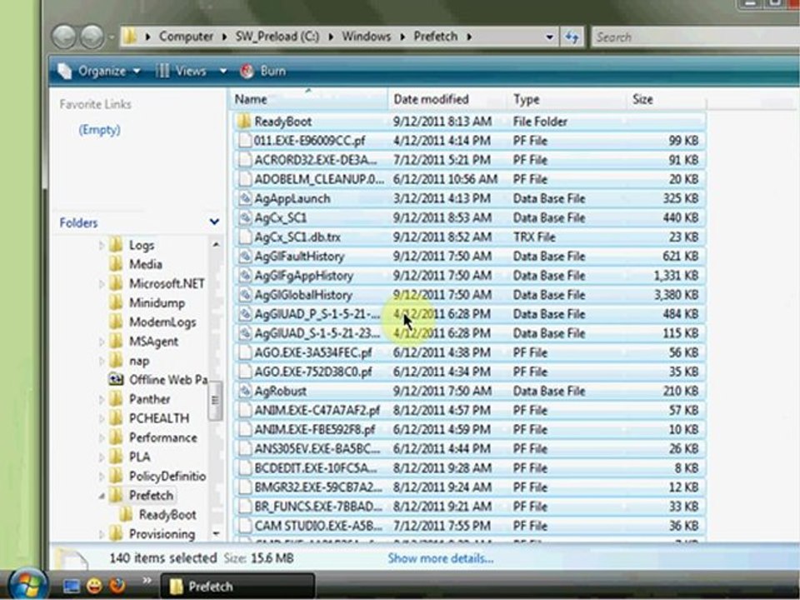Image resolution: width=800 pixels, height=600 pixels.
Task: Select the AgGlGlobalHistory file icon
Action: (x=245, y=295)
